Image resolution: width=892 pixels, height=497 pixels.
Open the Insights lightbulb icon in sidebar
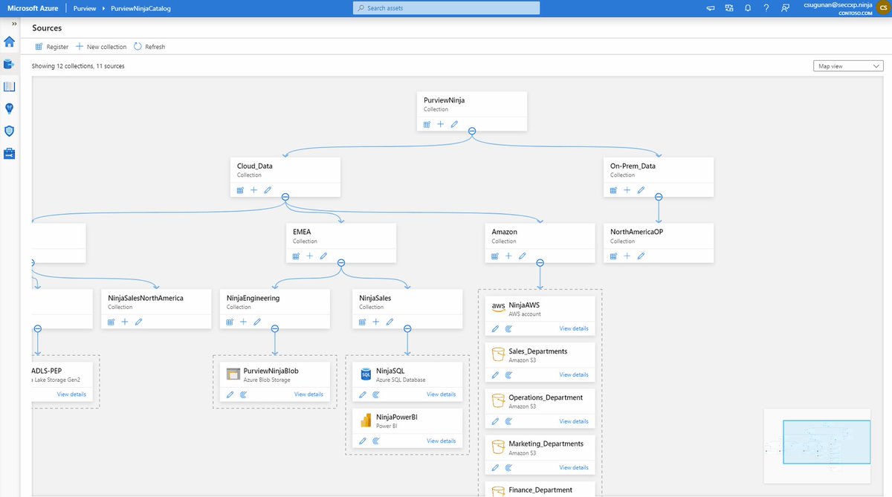pos(10,108)
